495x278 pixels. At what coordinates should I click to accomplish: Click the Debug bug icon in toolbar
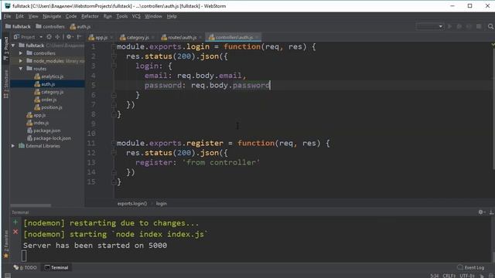(459, 26)
